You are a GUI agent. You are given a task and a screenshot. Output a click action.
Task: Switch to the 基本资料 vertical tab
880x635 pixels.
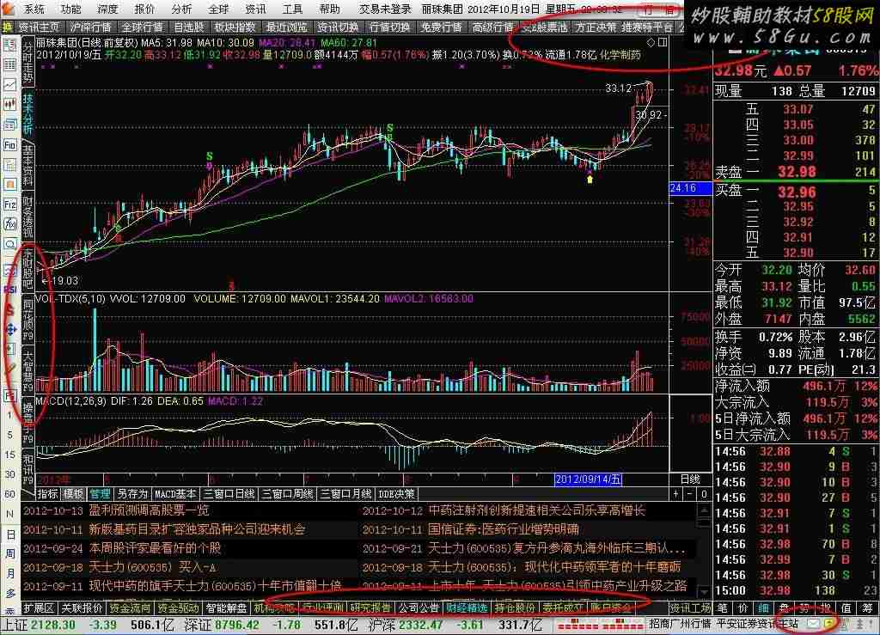[x=28, y=165]
